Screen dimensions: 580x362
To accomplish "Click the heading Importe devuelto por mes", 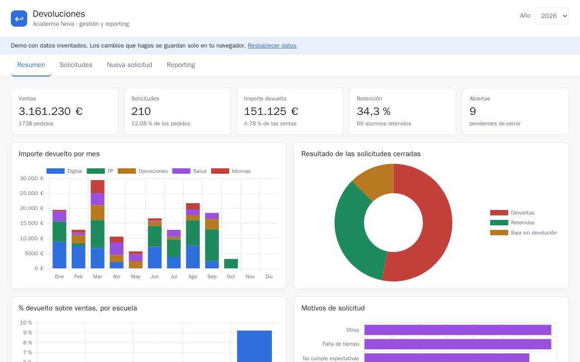I will click(59, 154).
